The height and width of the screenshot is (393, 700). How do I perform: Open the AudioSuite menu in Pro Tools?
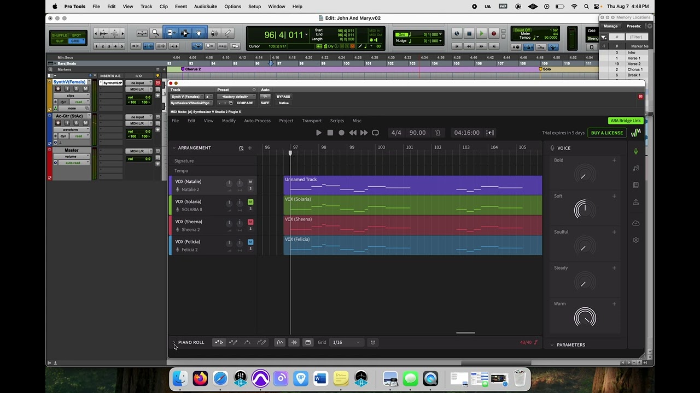[x=206, y=7]
